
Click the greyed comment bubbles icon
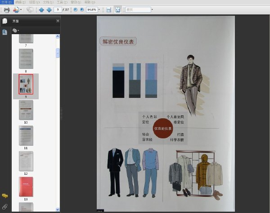click(30, 9)
